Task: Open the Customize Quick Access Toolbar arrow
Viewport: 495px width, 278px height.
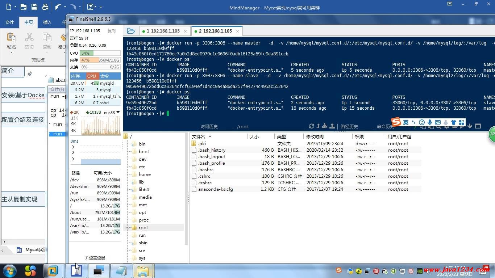Action: click(101, 7)
